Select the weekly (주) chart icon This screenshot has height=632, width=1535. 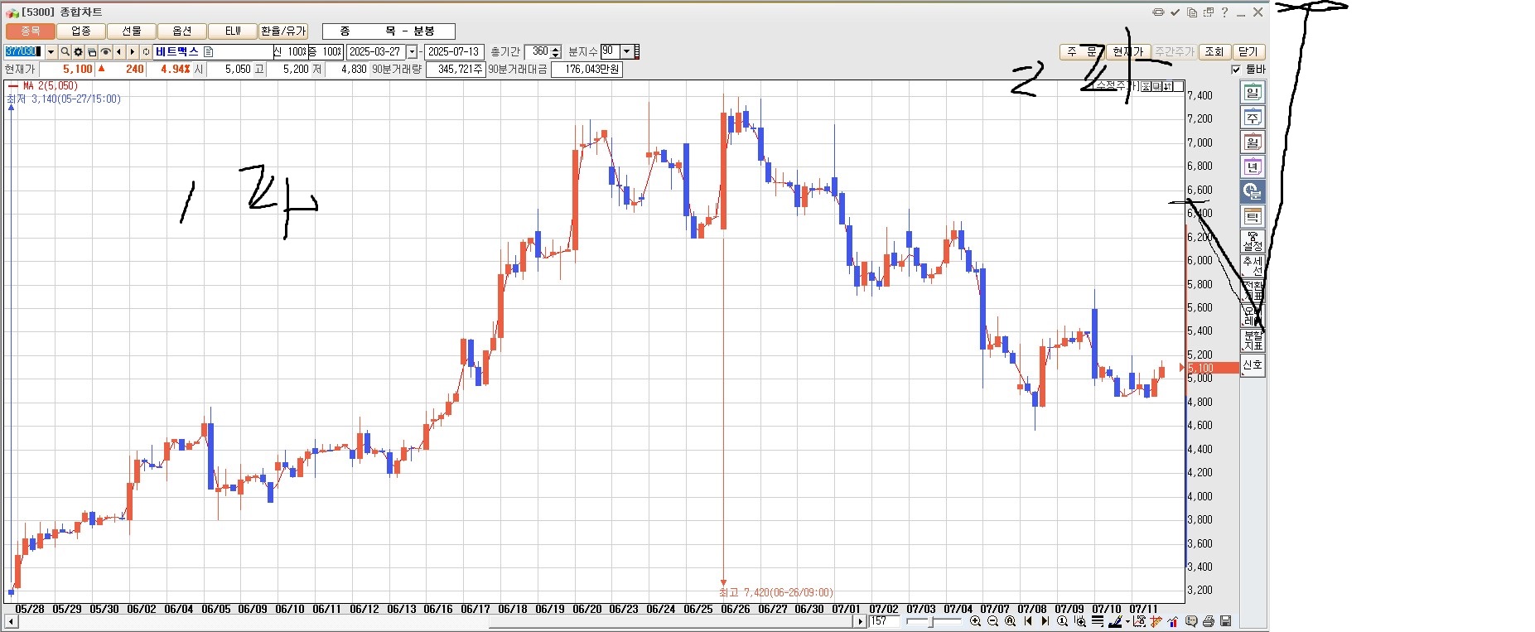(1253, 118)
